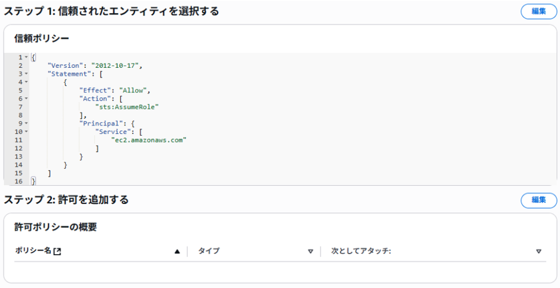Image resolution: width=560 pixels, height=288 pixels.
Task: Collapse the Statement fold arrow on line 3
Action: (26, 74)
